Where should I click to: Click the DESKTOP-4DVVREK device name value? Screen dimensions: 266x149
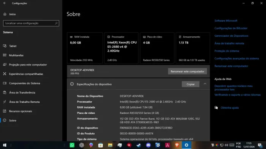coord(131,96)
